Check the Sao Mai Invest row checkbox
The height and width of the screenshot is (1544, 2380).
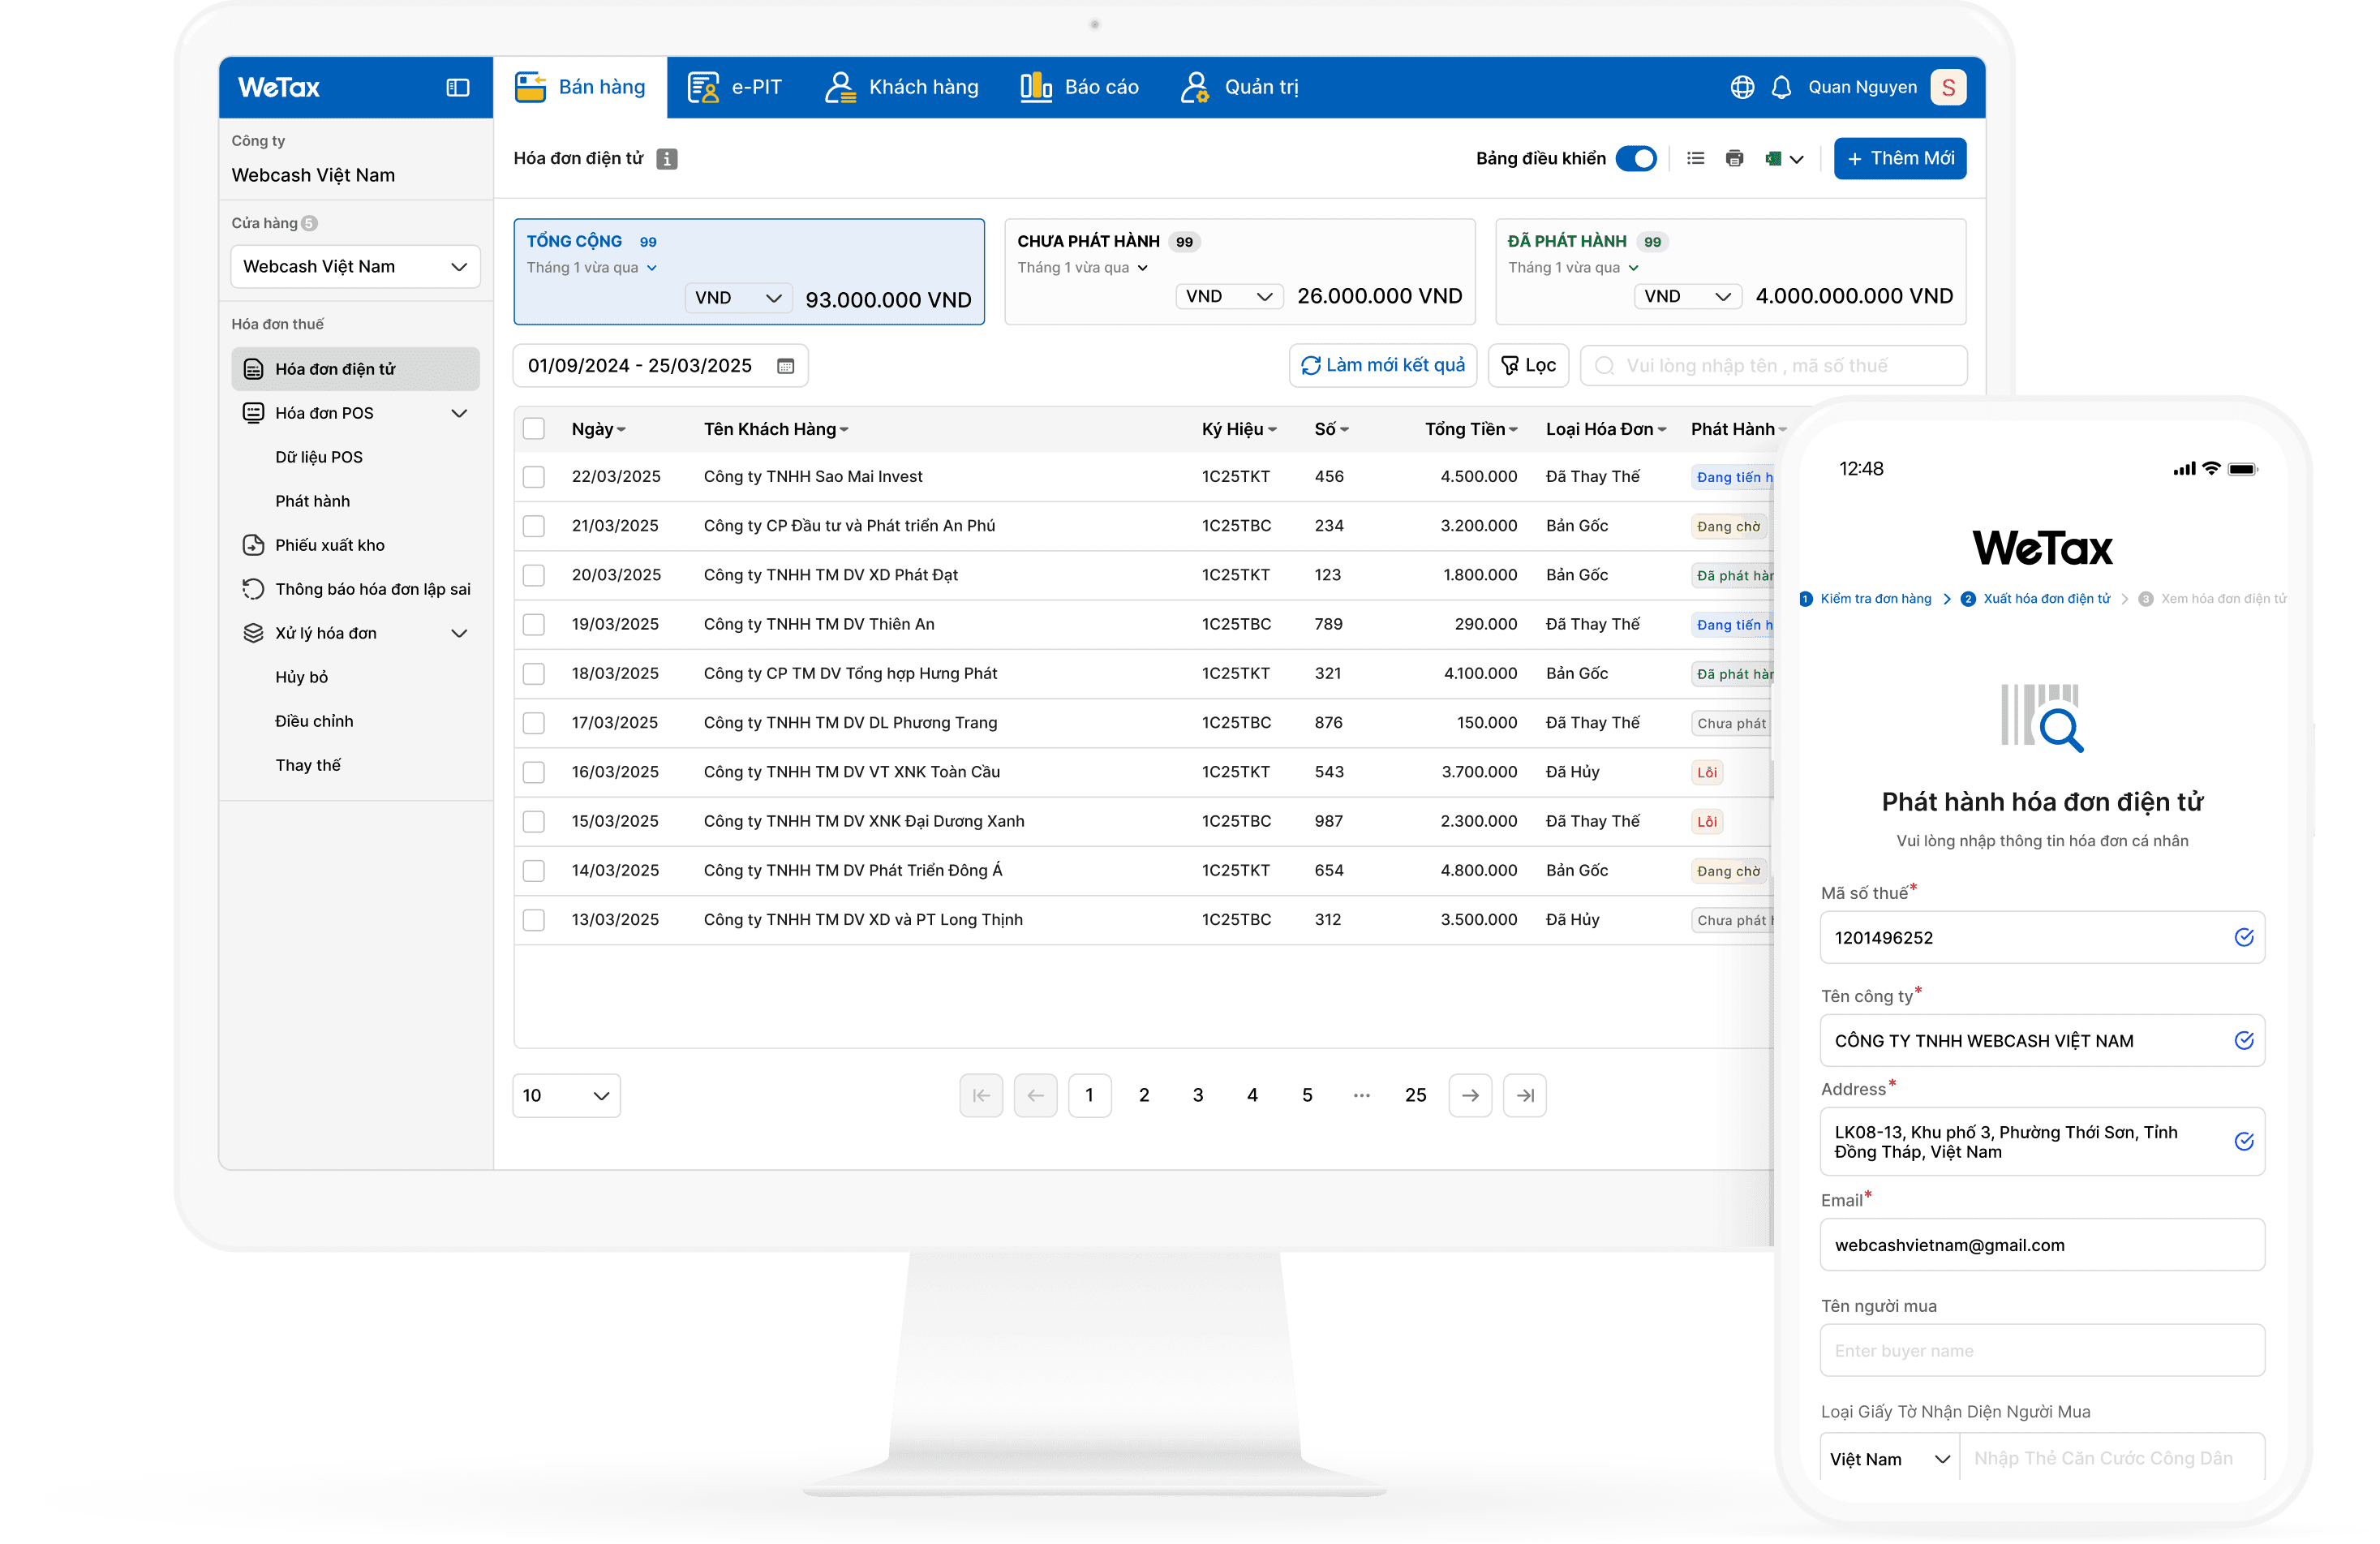[534, 477]
